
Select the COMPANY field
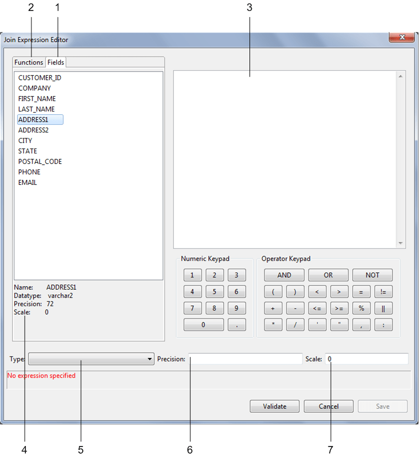(x=34, y=88)
